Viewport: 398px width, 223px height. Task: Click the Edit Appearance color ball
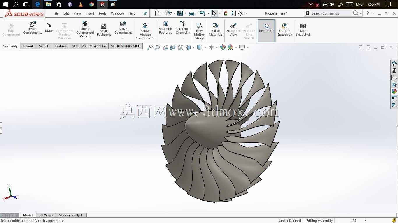coord(223,47)
